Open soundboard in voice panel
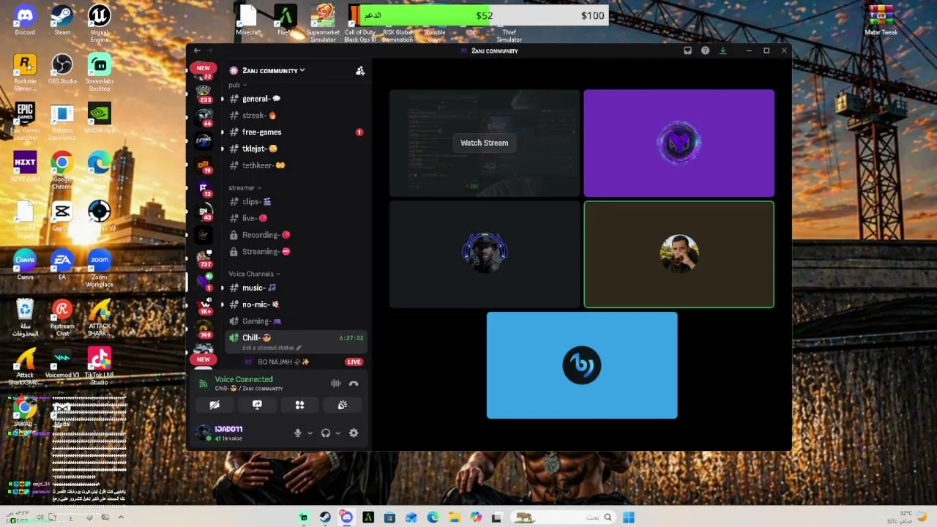This screenshot has height=527, width=937. (342, 405)
